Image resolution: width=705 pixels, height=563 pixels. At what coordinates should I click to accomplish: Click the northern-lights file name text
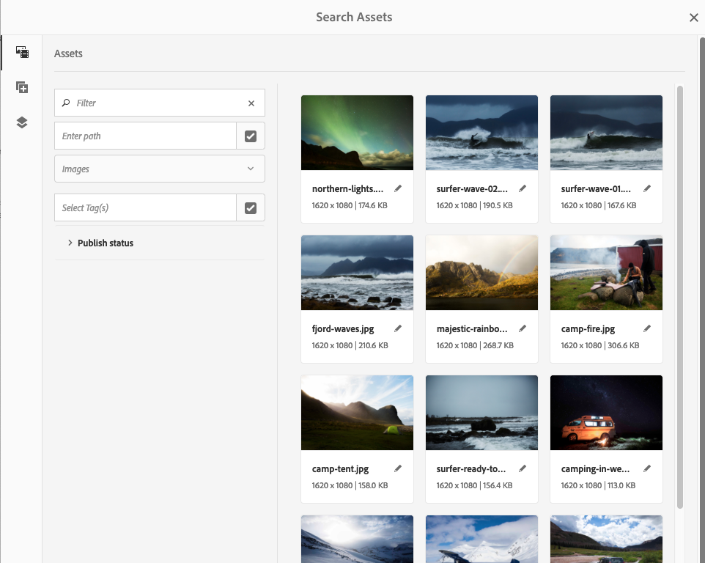347,189
